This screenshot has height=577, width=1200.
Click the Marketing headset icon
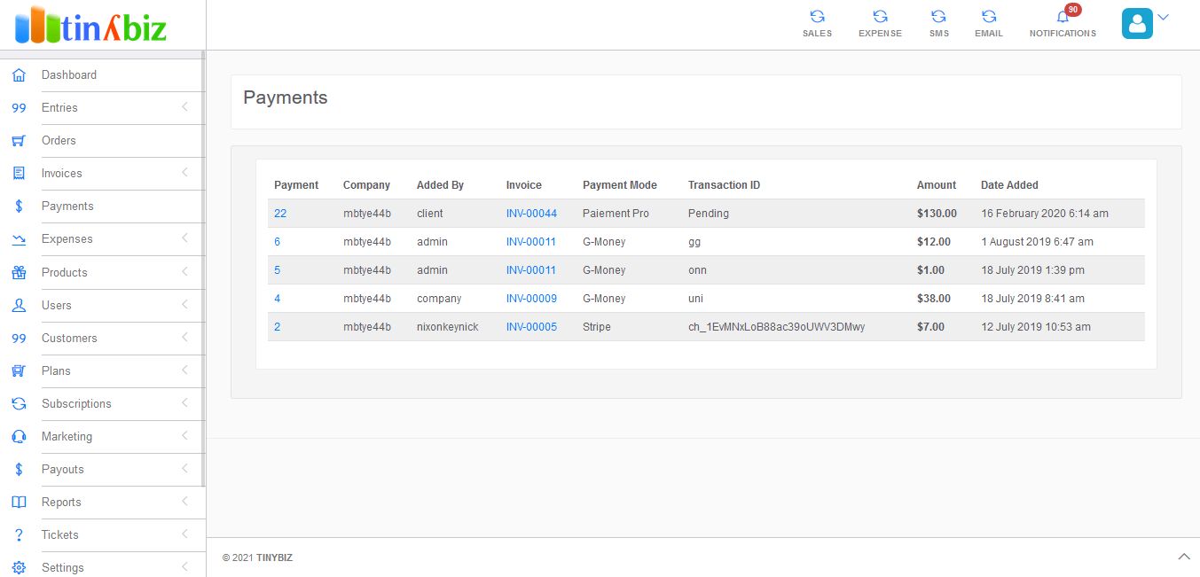click(x=19, y=437)
